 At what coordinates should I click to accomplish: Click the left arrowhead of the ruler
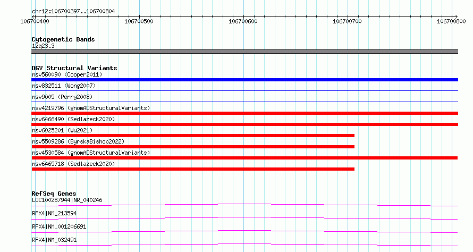33,16
